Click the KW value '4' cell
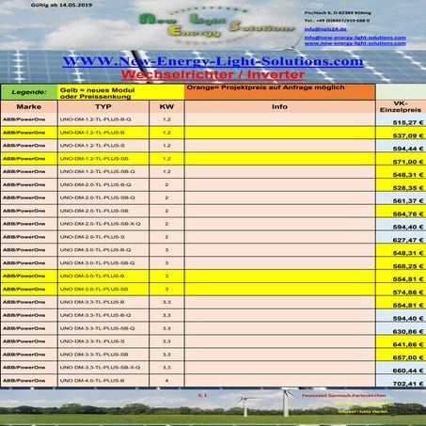 tap(166, 380)
